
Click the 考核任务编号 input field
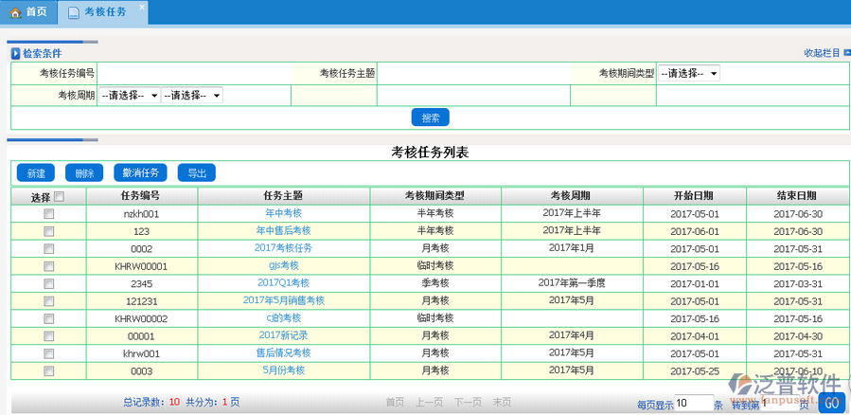(194, 73)
